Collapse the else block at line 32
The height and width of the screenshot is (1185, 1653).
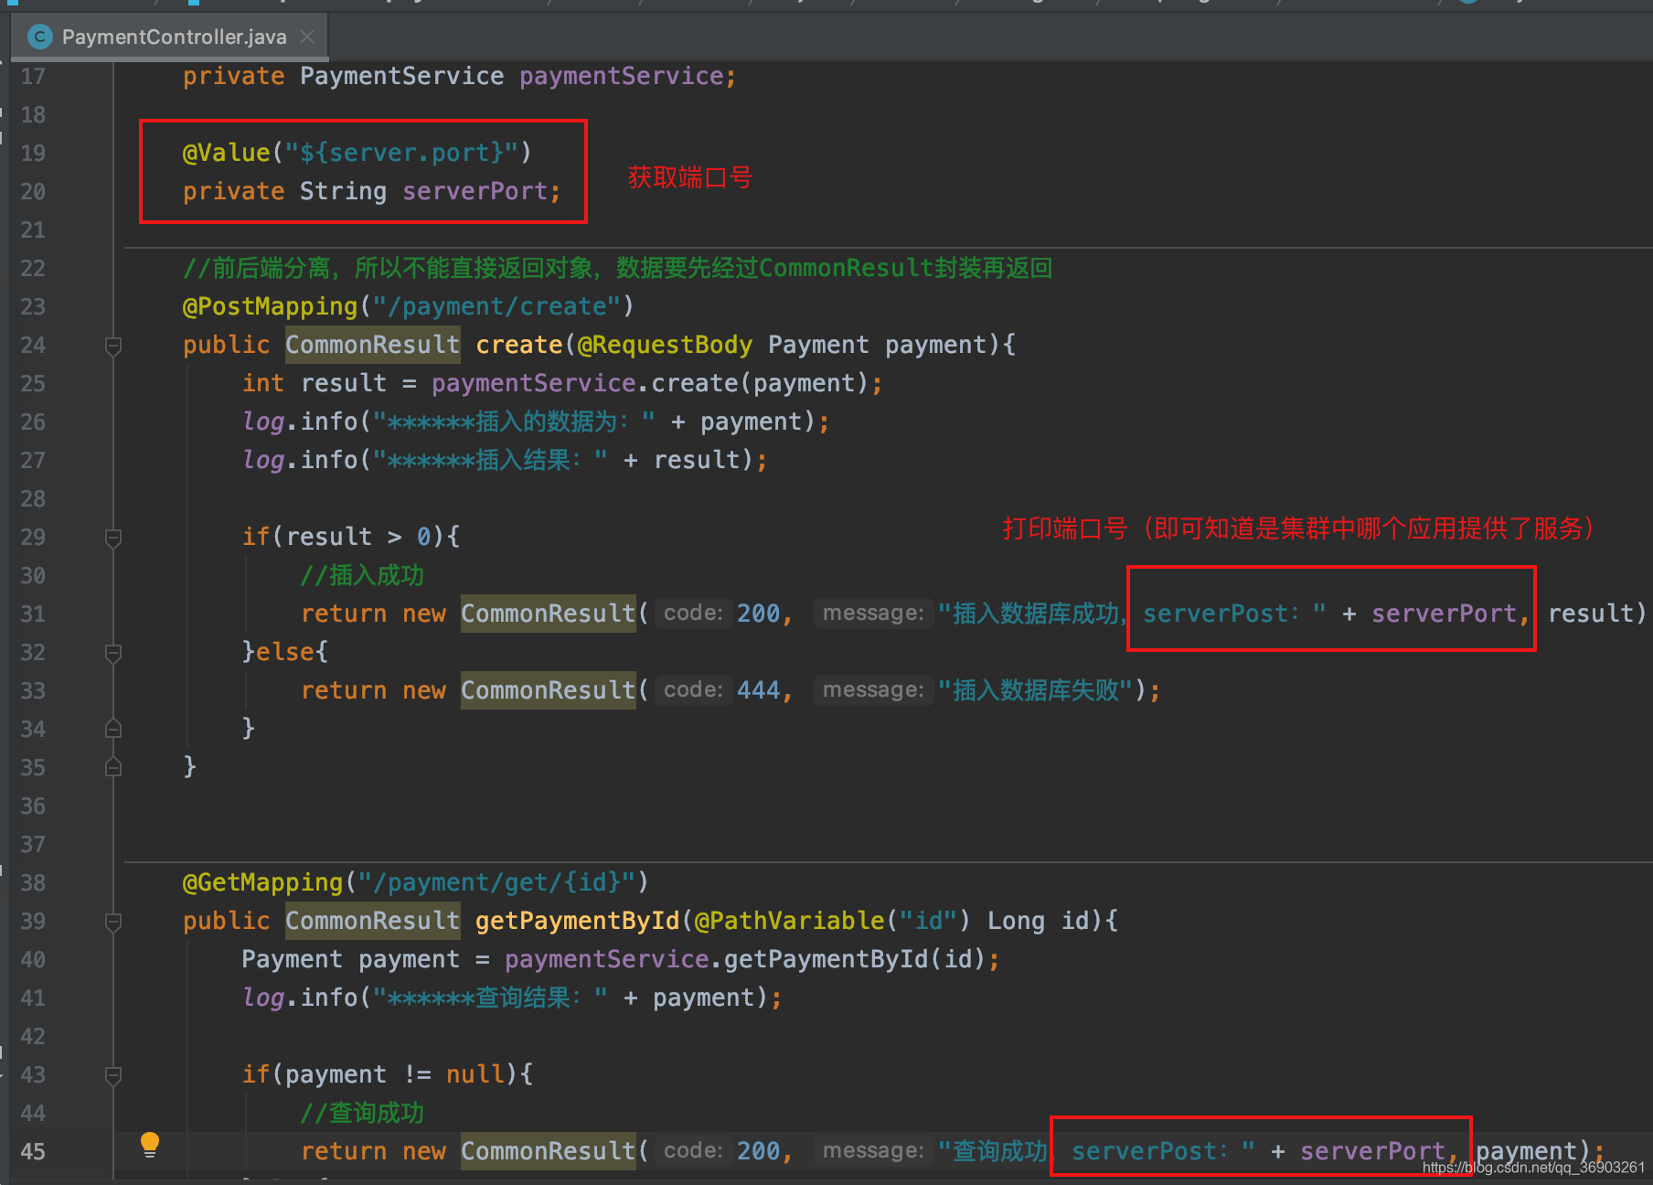(x=113, y=653)
